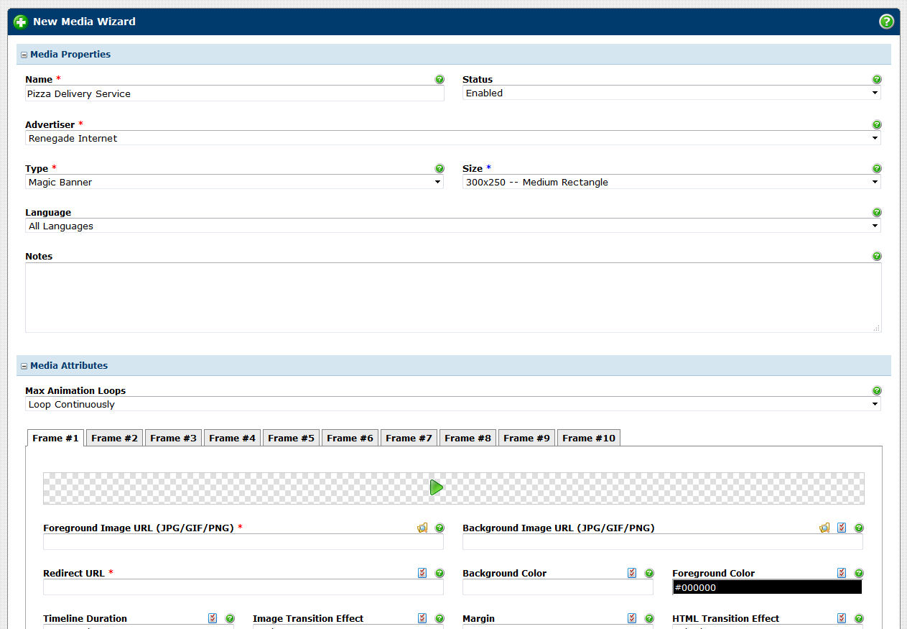Viewport: 907px width, 629px height.
Task: Click the checklist icon beside Foreground Color
Action: click(842, 573)
